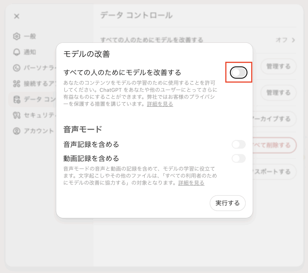
Task: Click the security icon beside セキュリティ
Action: point(17,115)
